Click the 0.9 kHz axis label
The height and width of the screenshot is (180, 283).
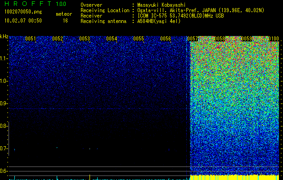pyautogui.click(x=4, y=103)
